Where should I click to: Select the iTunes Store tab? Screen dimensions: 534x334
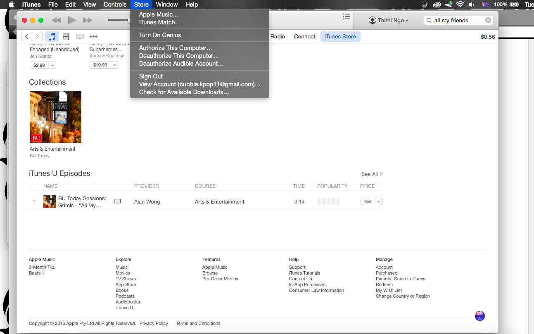pos(340,36)
